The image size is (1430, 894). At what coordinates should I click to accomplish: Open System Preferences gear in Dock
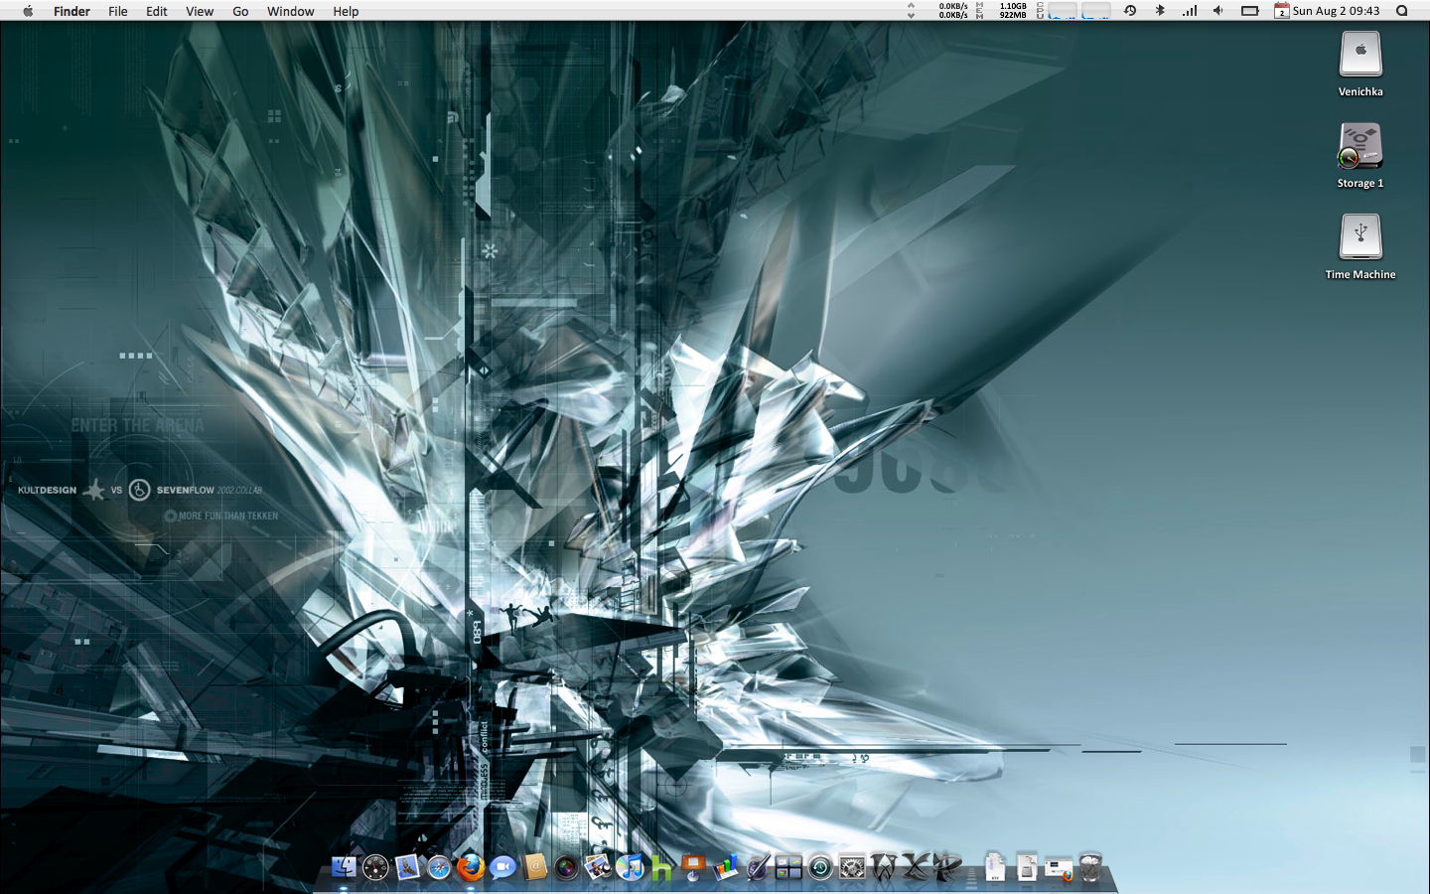click(852, 867)
